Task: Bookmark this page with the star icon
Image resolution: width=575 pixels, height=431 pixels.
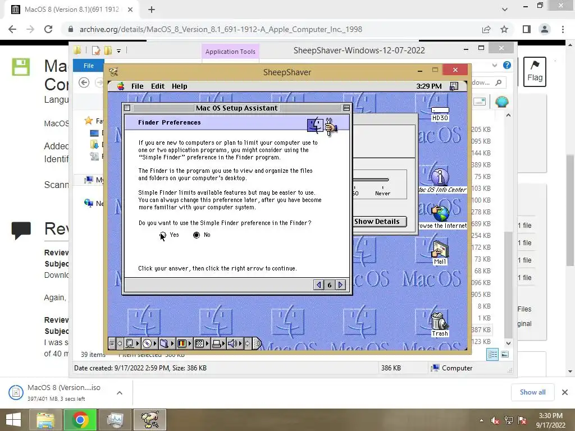Action: click(x=504, y=29)
